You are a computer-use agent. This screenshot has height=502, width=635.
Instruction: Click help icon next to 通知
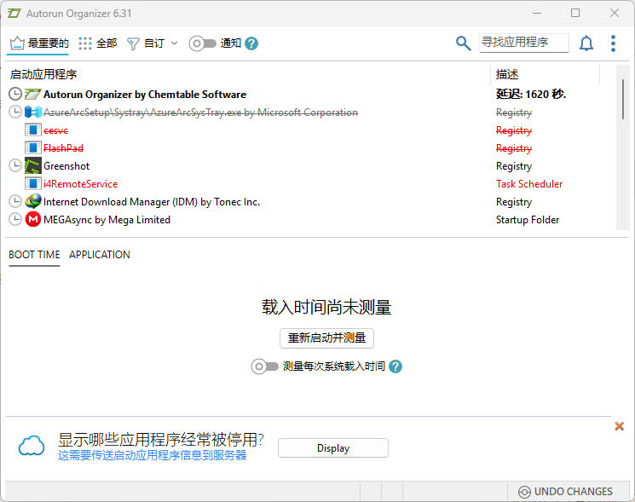(x=251, y=43)
